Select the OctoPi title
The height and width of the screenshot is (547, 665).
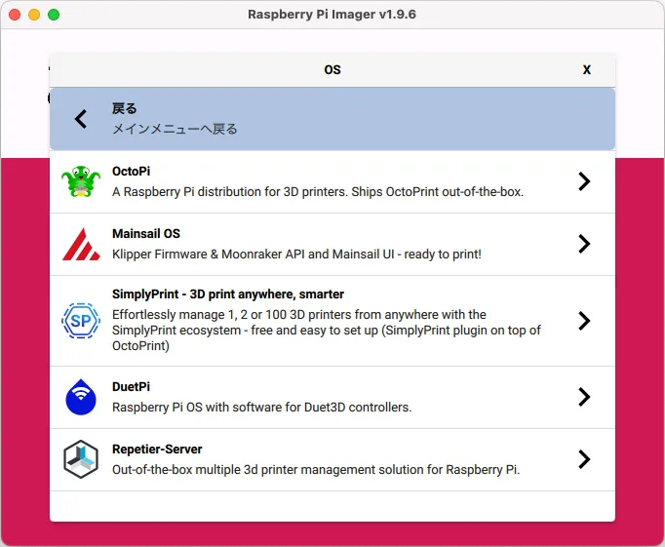131,172
